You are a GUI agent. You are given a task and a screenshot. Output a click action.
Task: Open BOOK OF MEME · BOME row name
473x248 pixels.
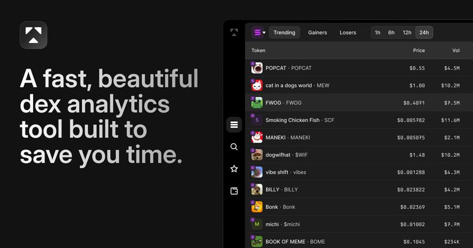coord(295,241)
